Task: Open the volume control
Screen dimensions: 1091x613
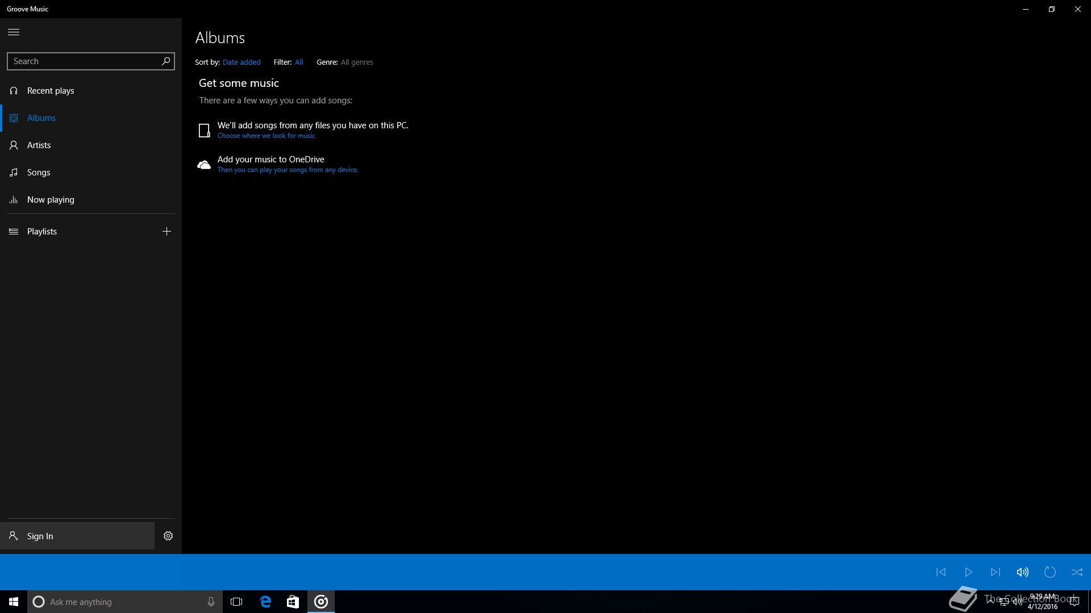Action: pyautogui.click(x=1023, y=572)
